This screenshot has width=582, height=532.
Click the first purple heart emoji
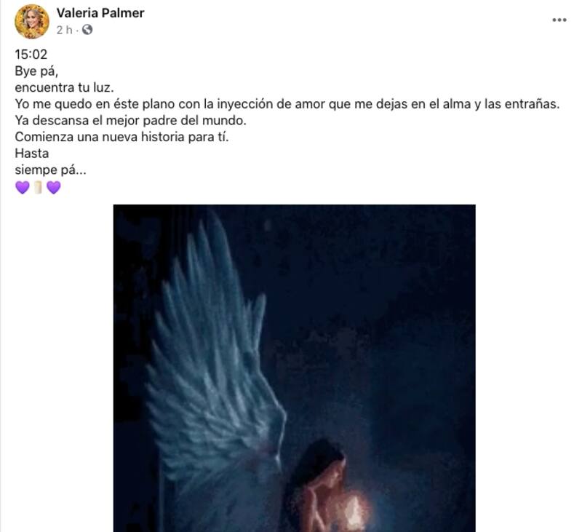tap(23, 187)
